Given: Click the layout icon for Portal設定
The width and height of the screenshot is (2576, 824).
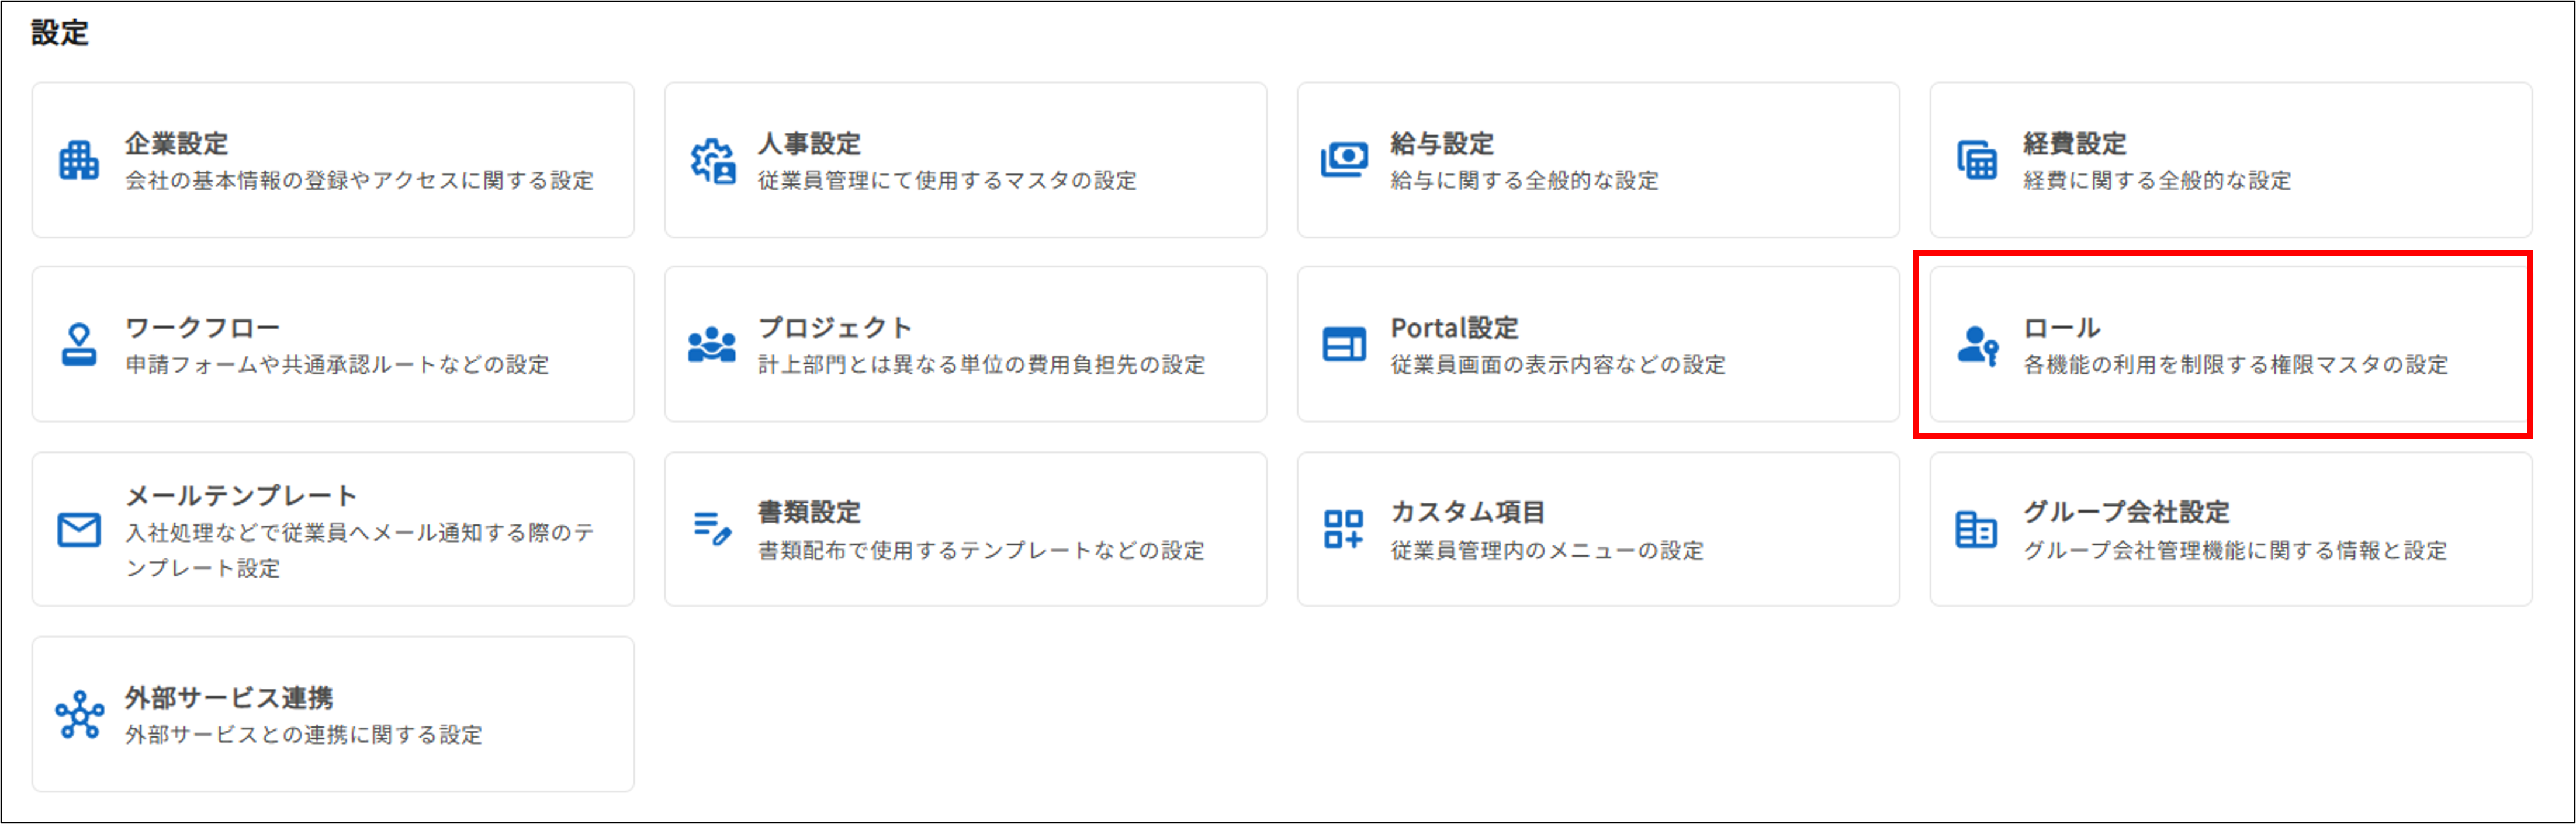Looking at the screenshot, I should (1344, 345).
